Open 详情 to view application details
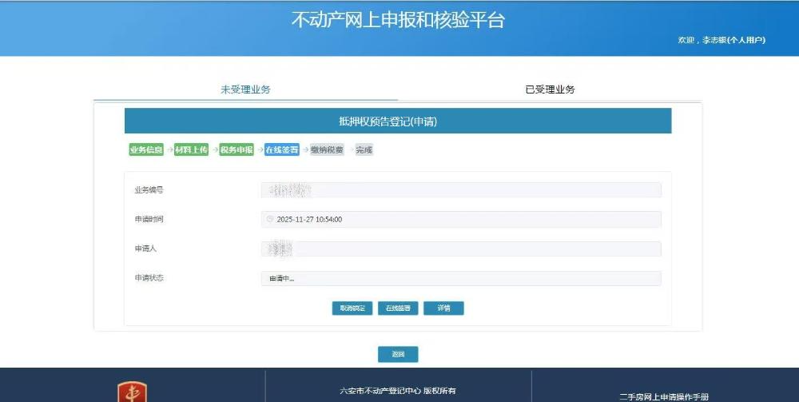Image resolution: width=799 pixels, height=402 pixels. 443,308
